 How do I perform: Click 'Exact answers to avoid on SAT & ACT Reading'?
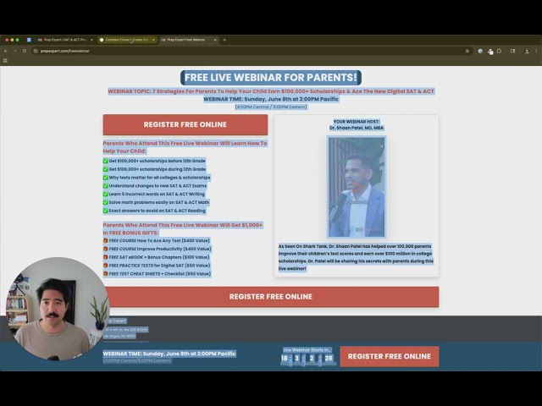click(x=158, y=211)
